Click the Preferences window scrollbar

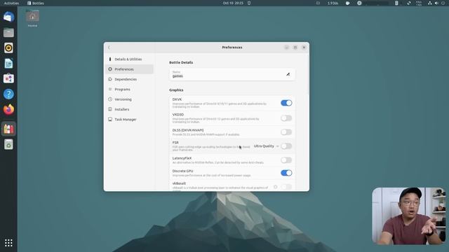pos(308,75)
